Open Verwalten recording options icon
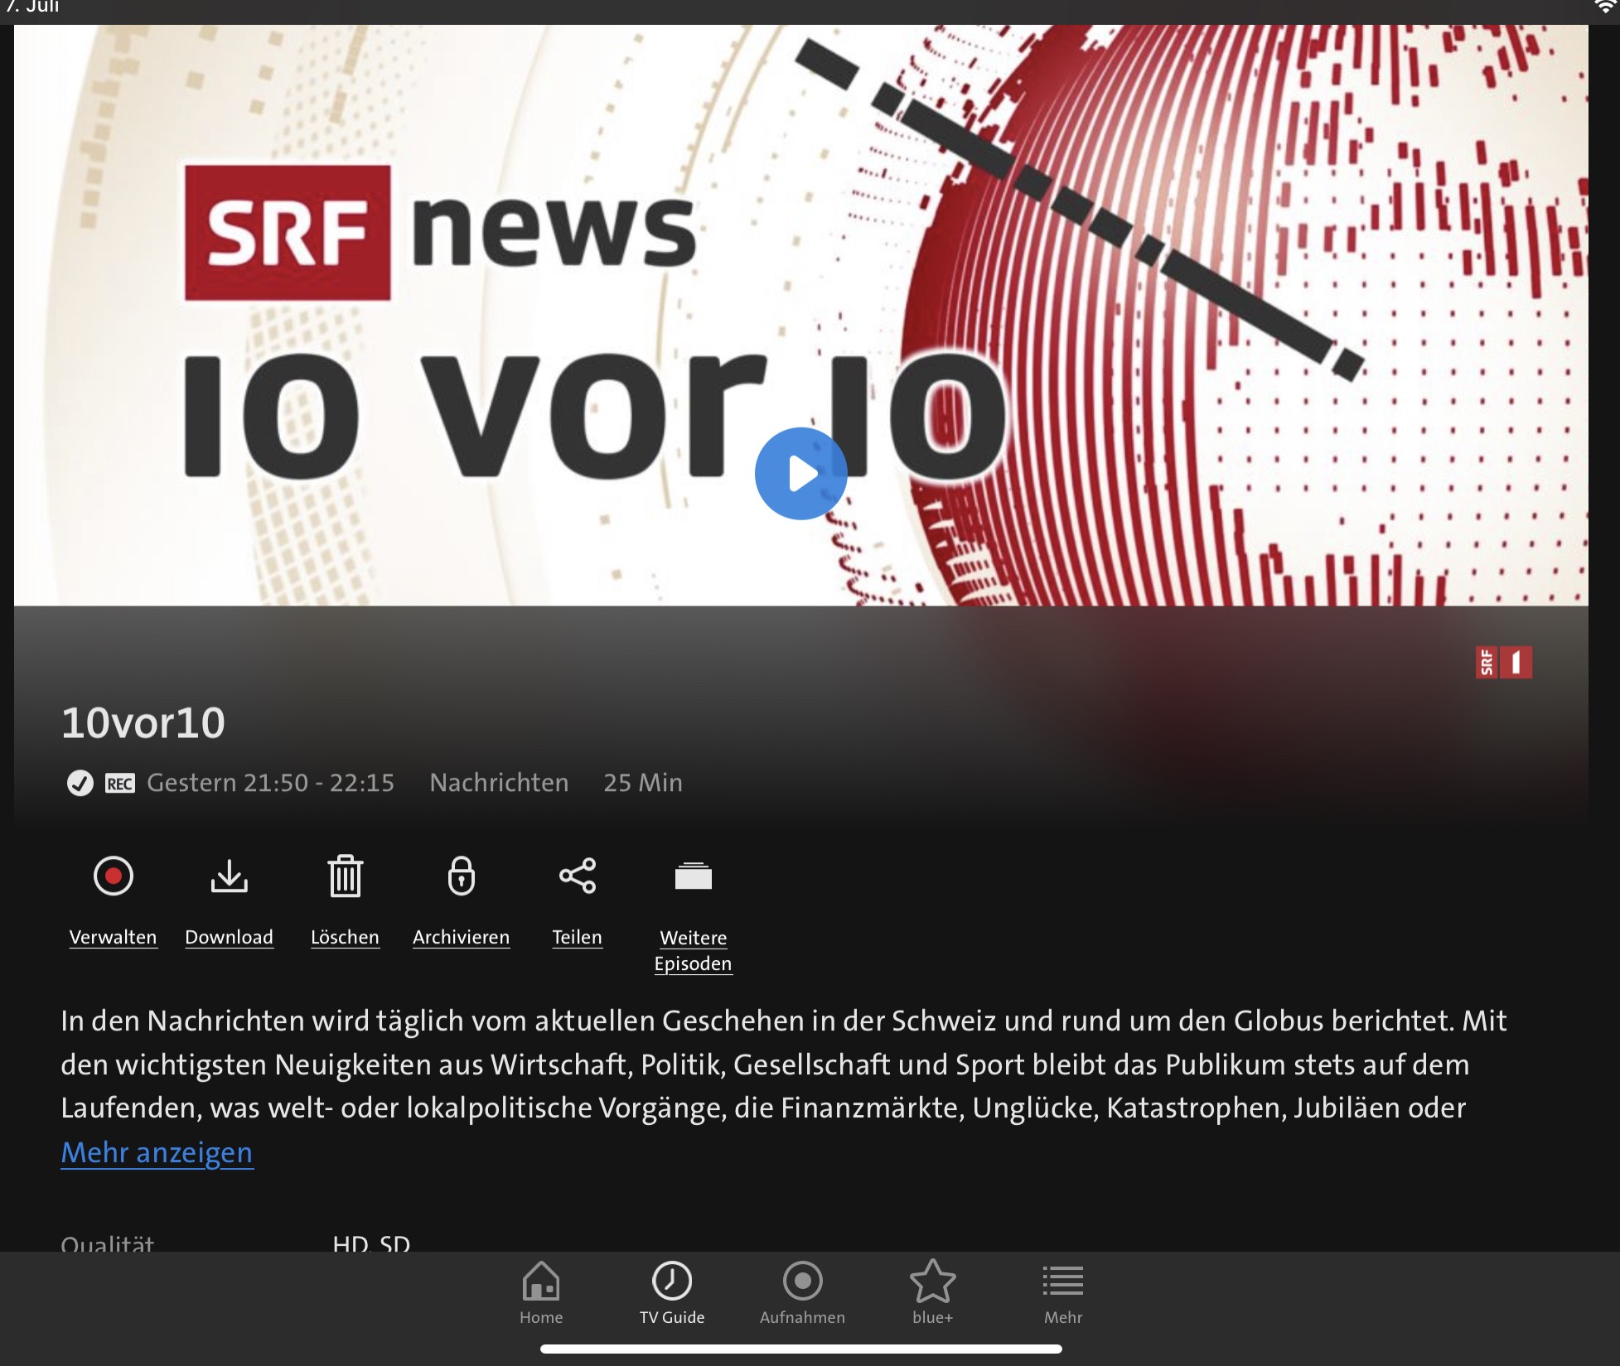Screen dimensions: 1620x1366 click(114, 876)
